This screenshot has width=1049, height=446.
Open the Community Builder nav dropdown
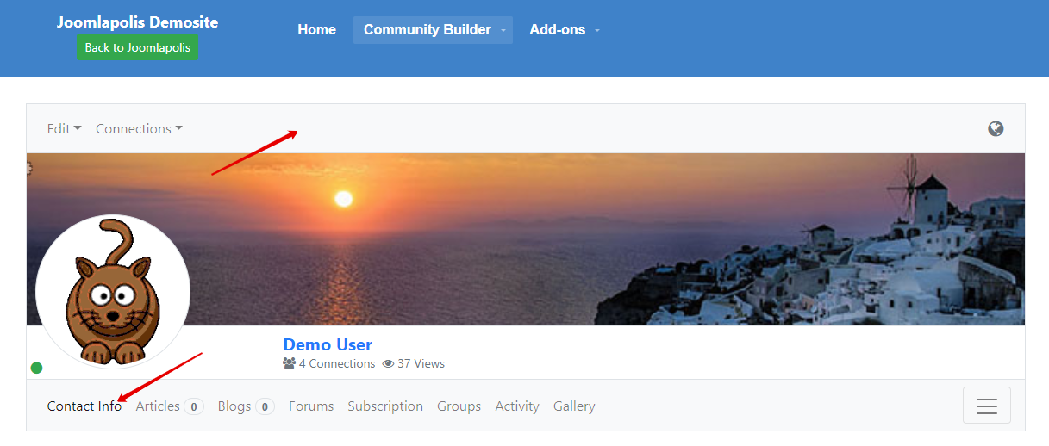(433, 30)
